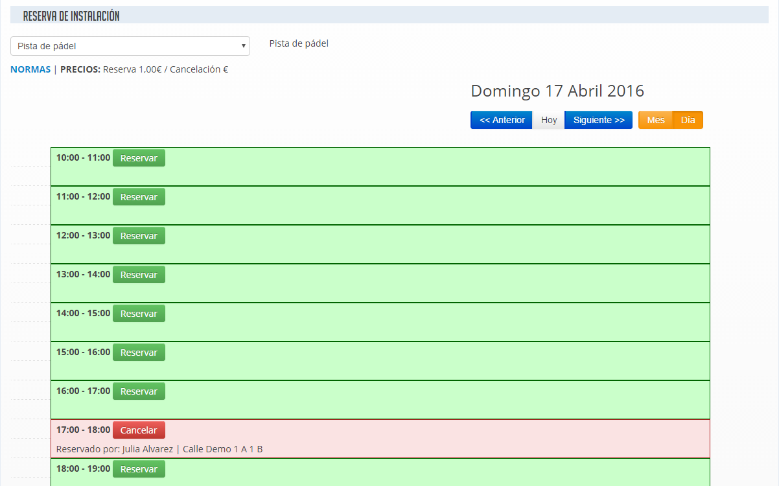Jump to today with Hoy button
Viewport: 779px width, 486px height.
(548, 120)
